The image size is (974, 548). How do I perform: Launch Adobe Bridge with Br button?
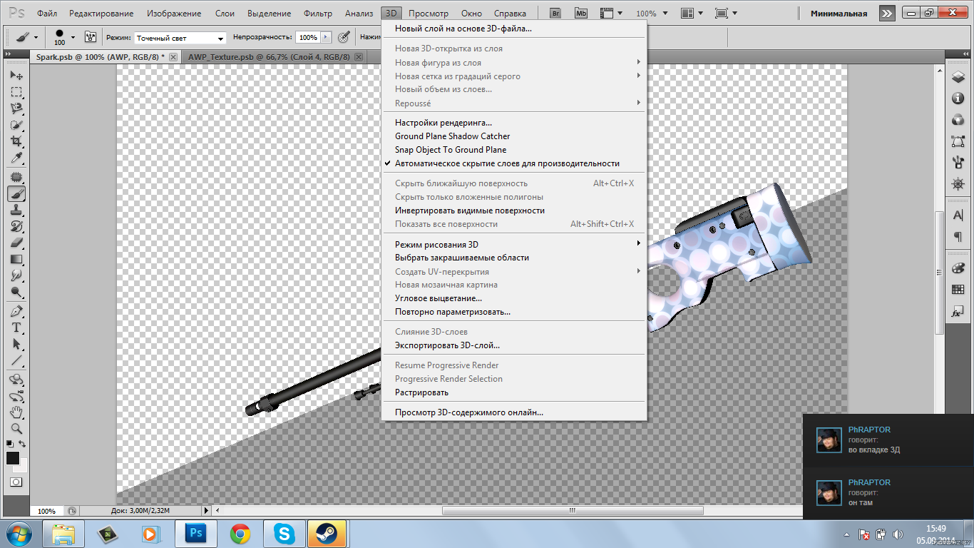tap(557, 13)
